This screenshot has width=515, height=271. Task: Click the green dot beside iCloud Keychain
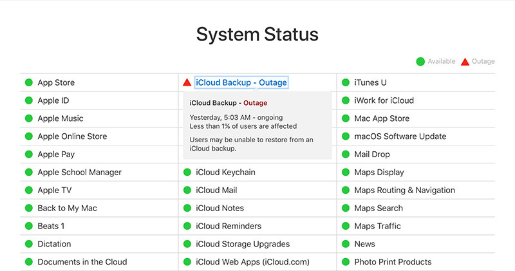pos(187,172)
